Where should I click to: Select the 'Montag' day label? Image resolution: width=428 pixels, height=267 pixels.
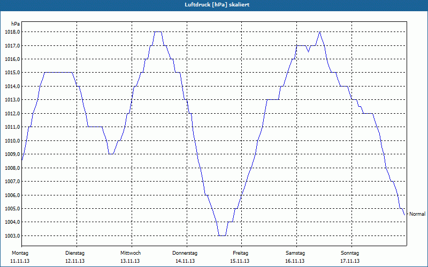point(20,253)
